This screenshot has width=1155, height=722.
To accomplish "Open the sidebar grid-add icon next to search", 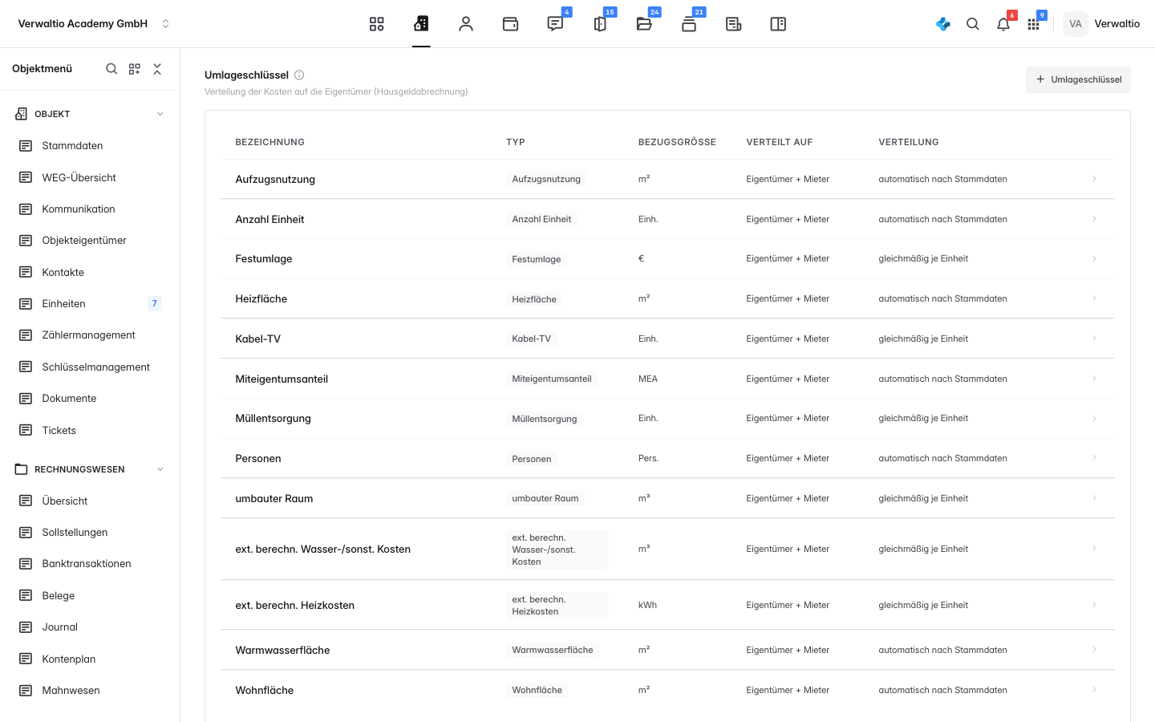I will point(135,69).
